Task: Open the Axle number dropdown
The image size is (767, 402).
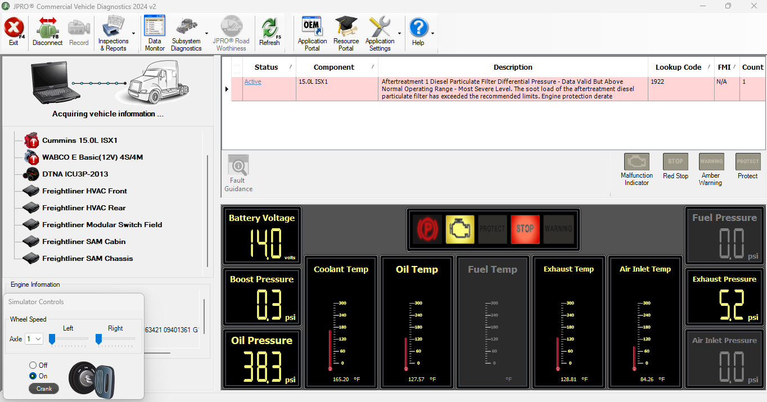Action: 34,338
